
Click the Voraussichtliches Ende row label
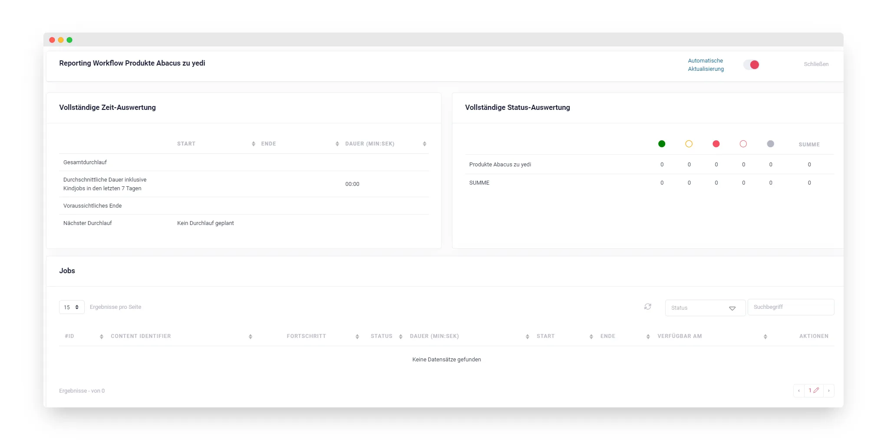click(92, 206)
